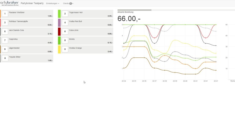Click the 3.10,- price of Jack Daniels Cola

click(50, 34)
